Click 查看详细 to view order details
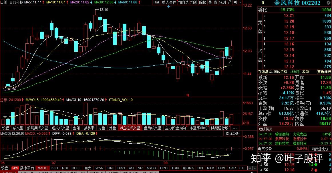This screenshot has width=332, height=173. [324, 72]
